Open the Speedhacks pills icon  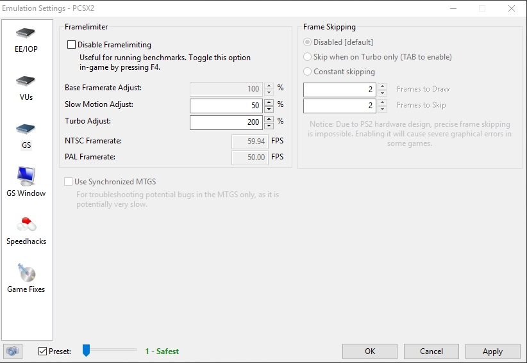tap(26, 224)
